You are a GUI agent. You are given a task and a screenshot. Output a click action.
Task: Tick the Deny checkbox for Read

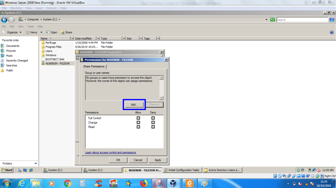click(x=153, y=127)
